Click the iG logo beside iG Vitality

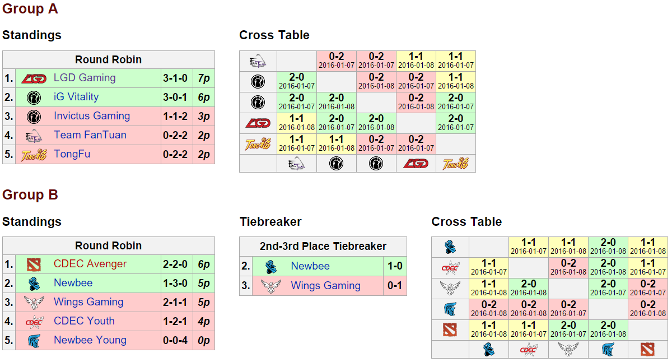tap(34, 98)
